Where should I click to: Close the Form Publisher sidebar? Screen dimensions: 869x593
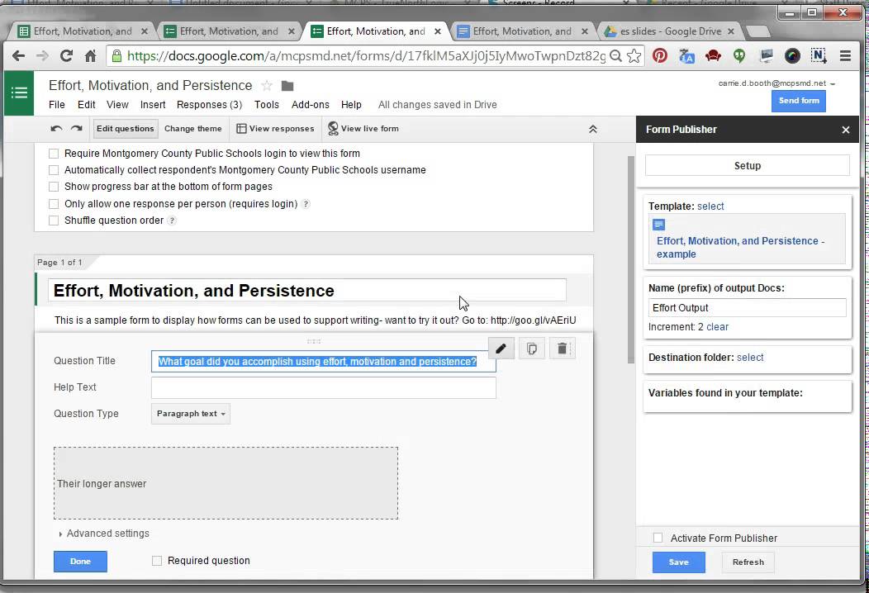(x=846, y=130)
